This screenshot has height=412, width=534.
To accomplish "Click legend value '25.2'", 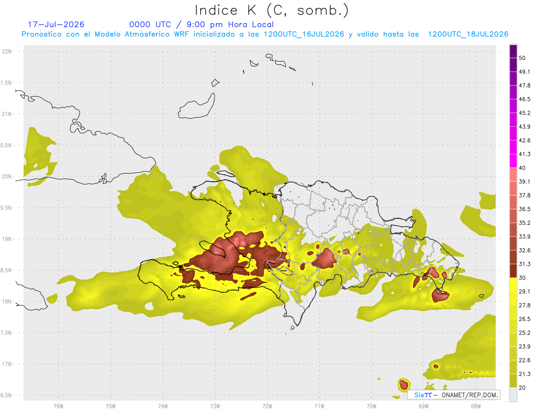I will 525,333.
